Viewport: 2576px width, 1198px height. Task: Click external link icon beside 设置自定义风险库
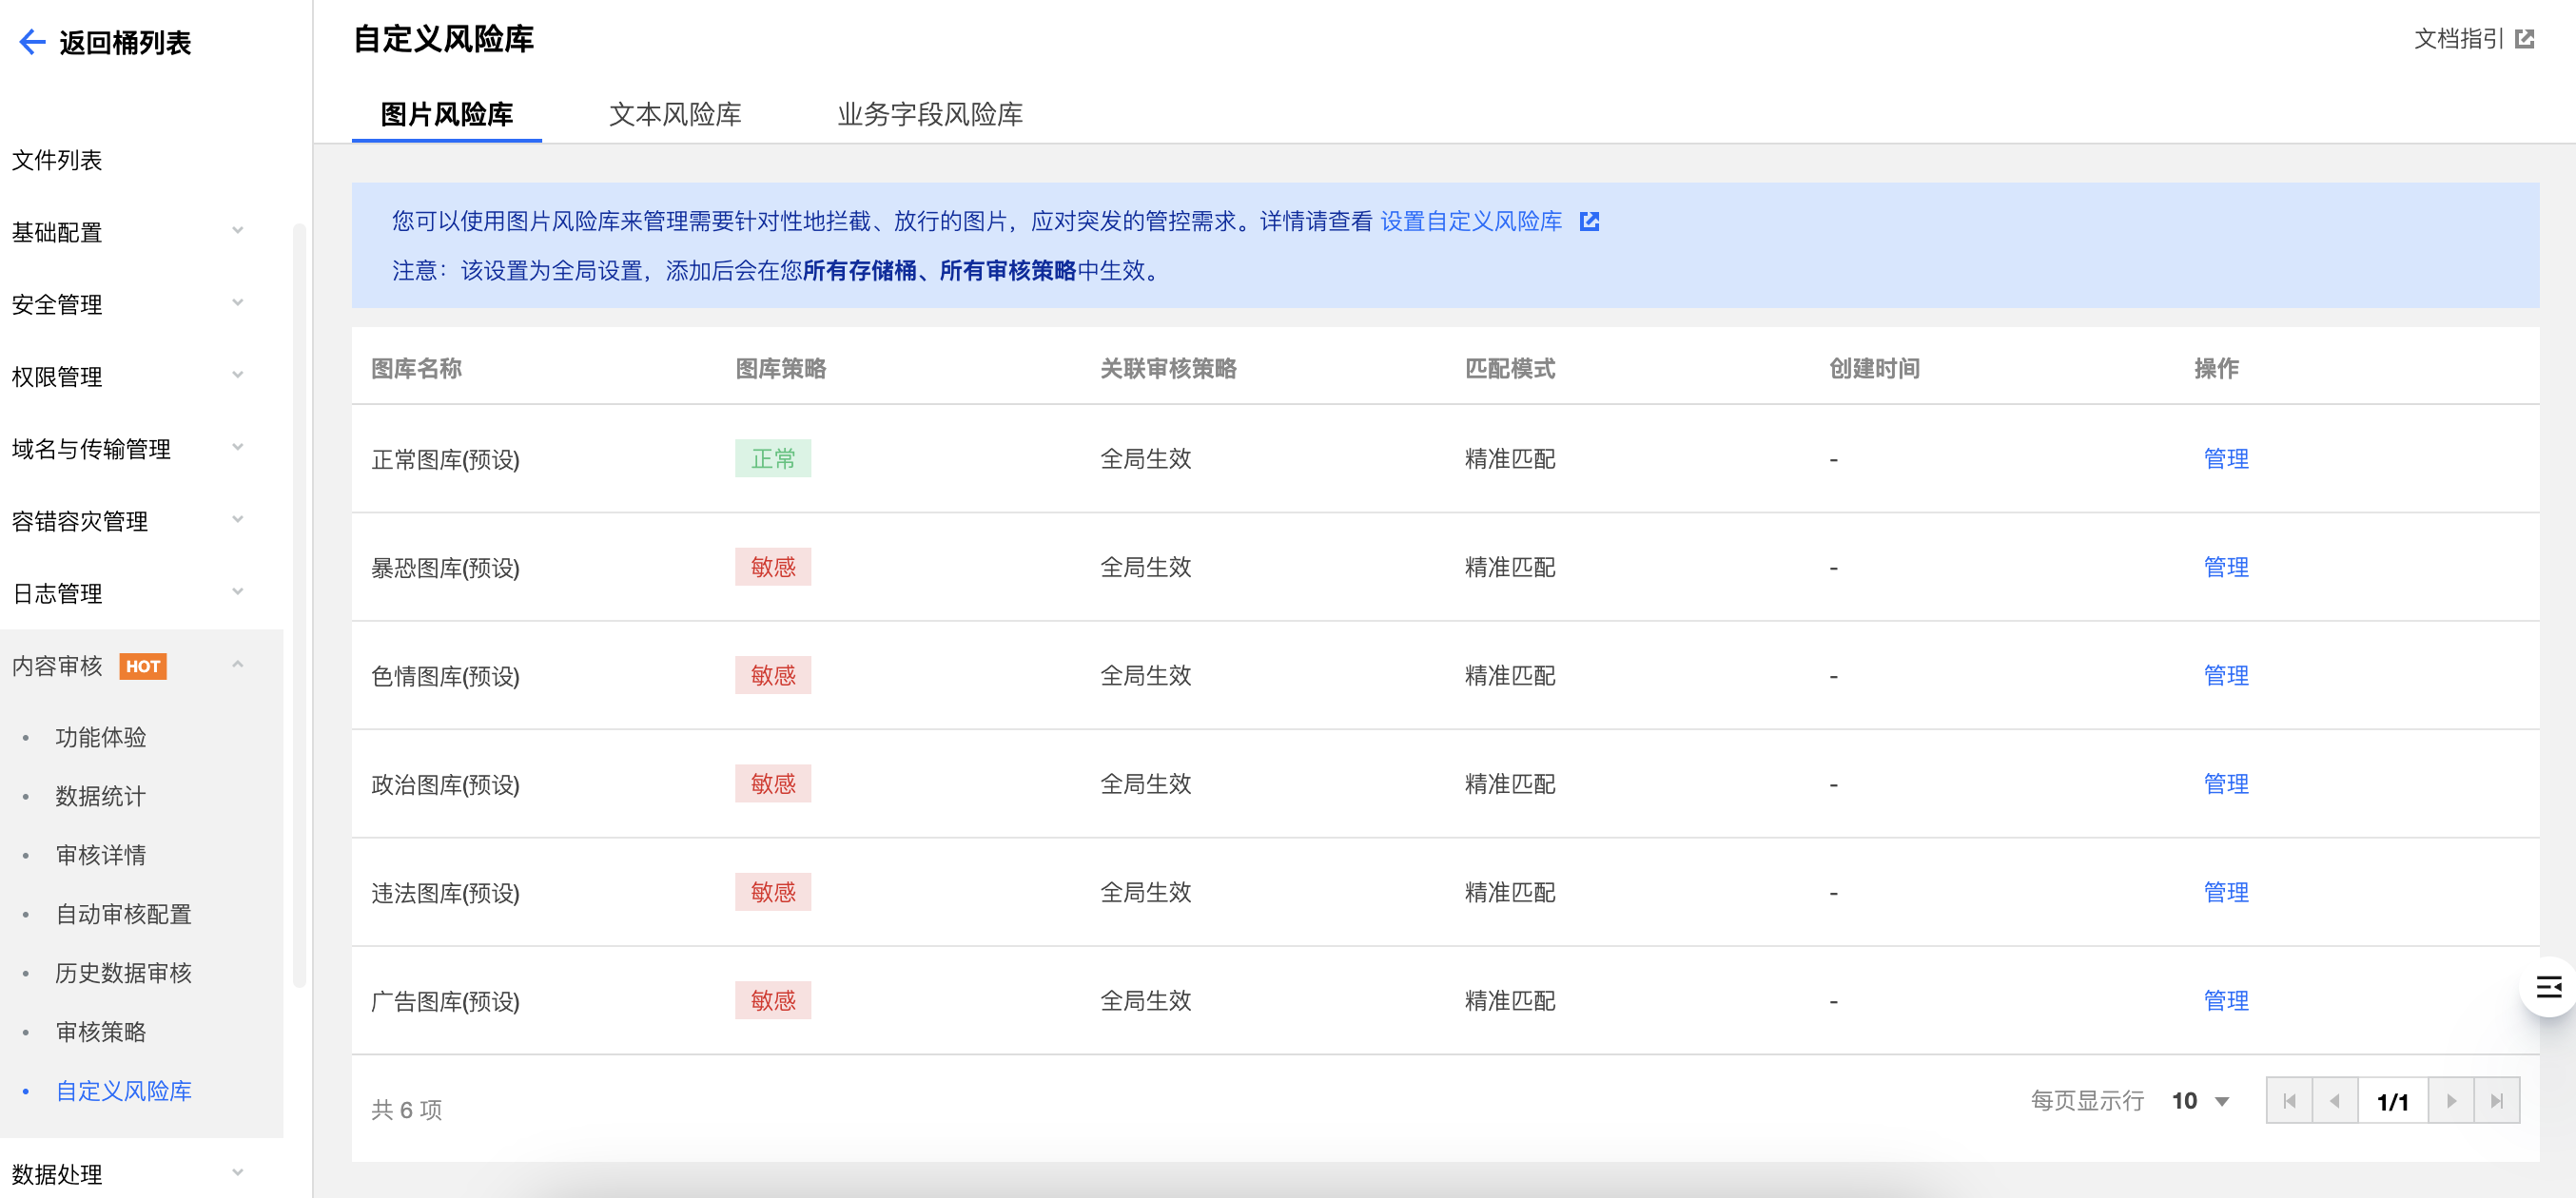point(1589,222)
